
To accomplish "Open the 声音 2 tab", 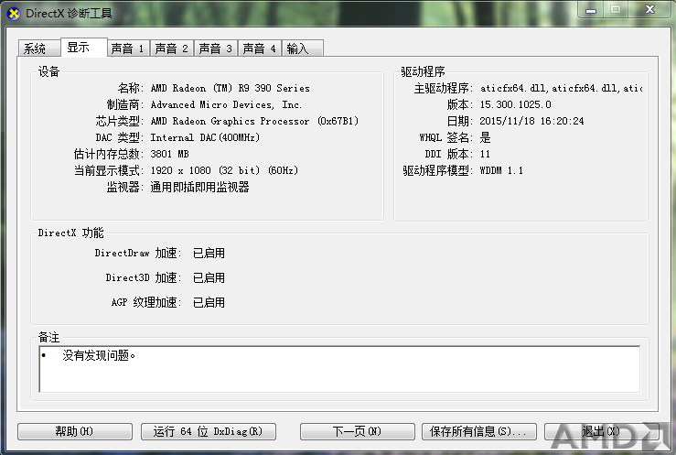I will click(x=172, y=49).
